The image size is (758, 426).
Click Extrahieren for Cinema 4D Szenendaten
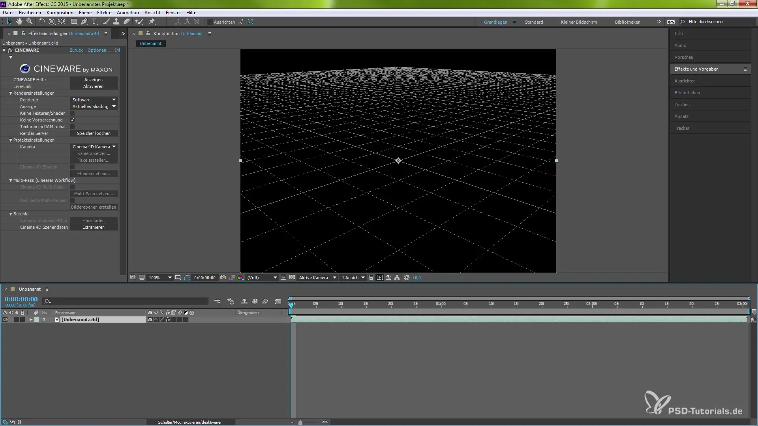click(x=94, y=227)
